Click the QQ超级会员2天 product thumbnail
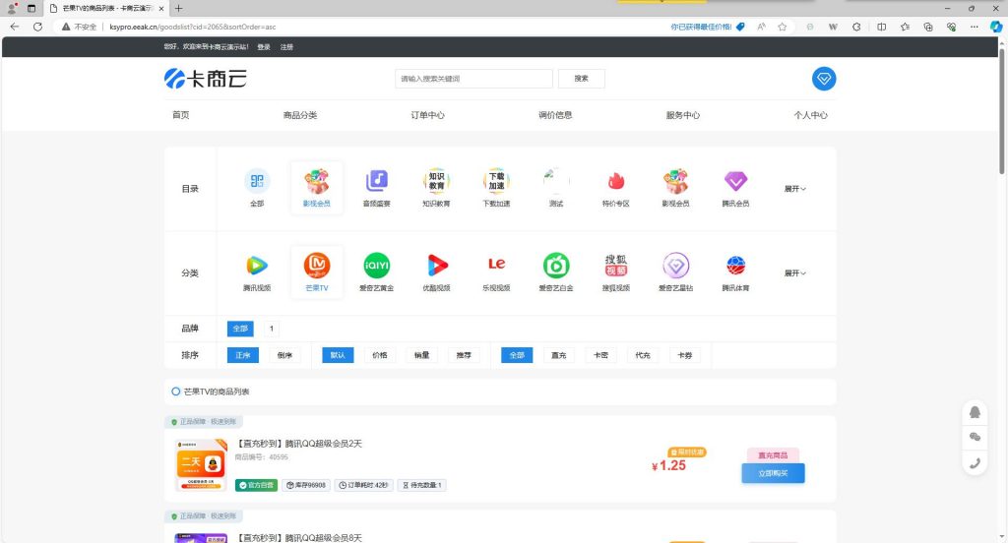 [201, 464]
